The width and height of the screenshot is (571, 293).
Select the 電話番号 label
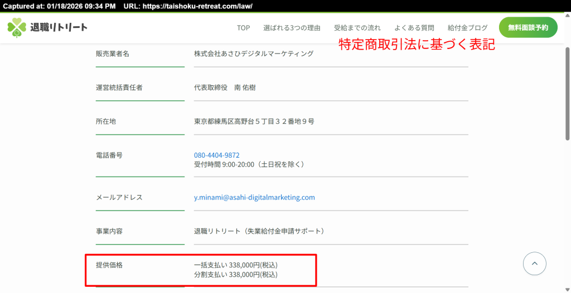click(109, 155)
